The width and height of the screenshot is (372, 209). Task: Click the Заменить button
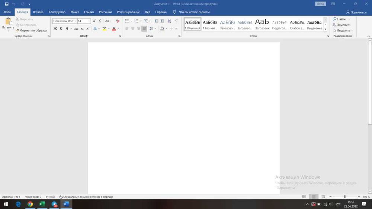[341, 25]
